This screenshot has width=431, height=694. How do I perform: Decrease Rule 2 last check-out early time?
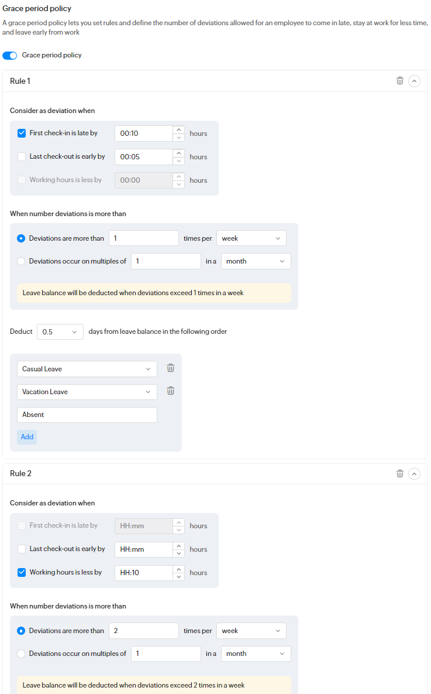[179, 553]
